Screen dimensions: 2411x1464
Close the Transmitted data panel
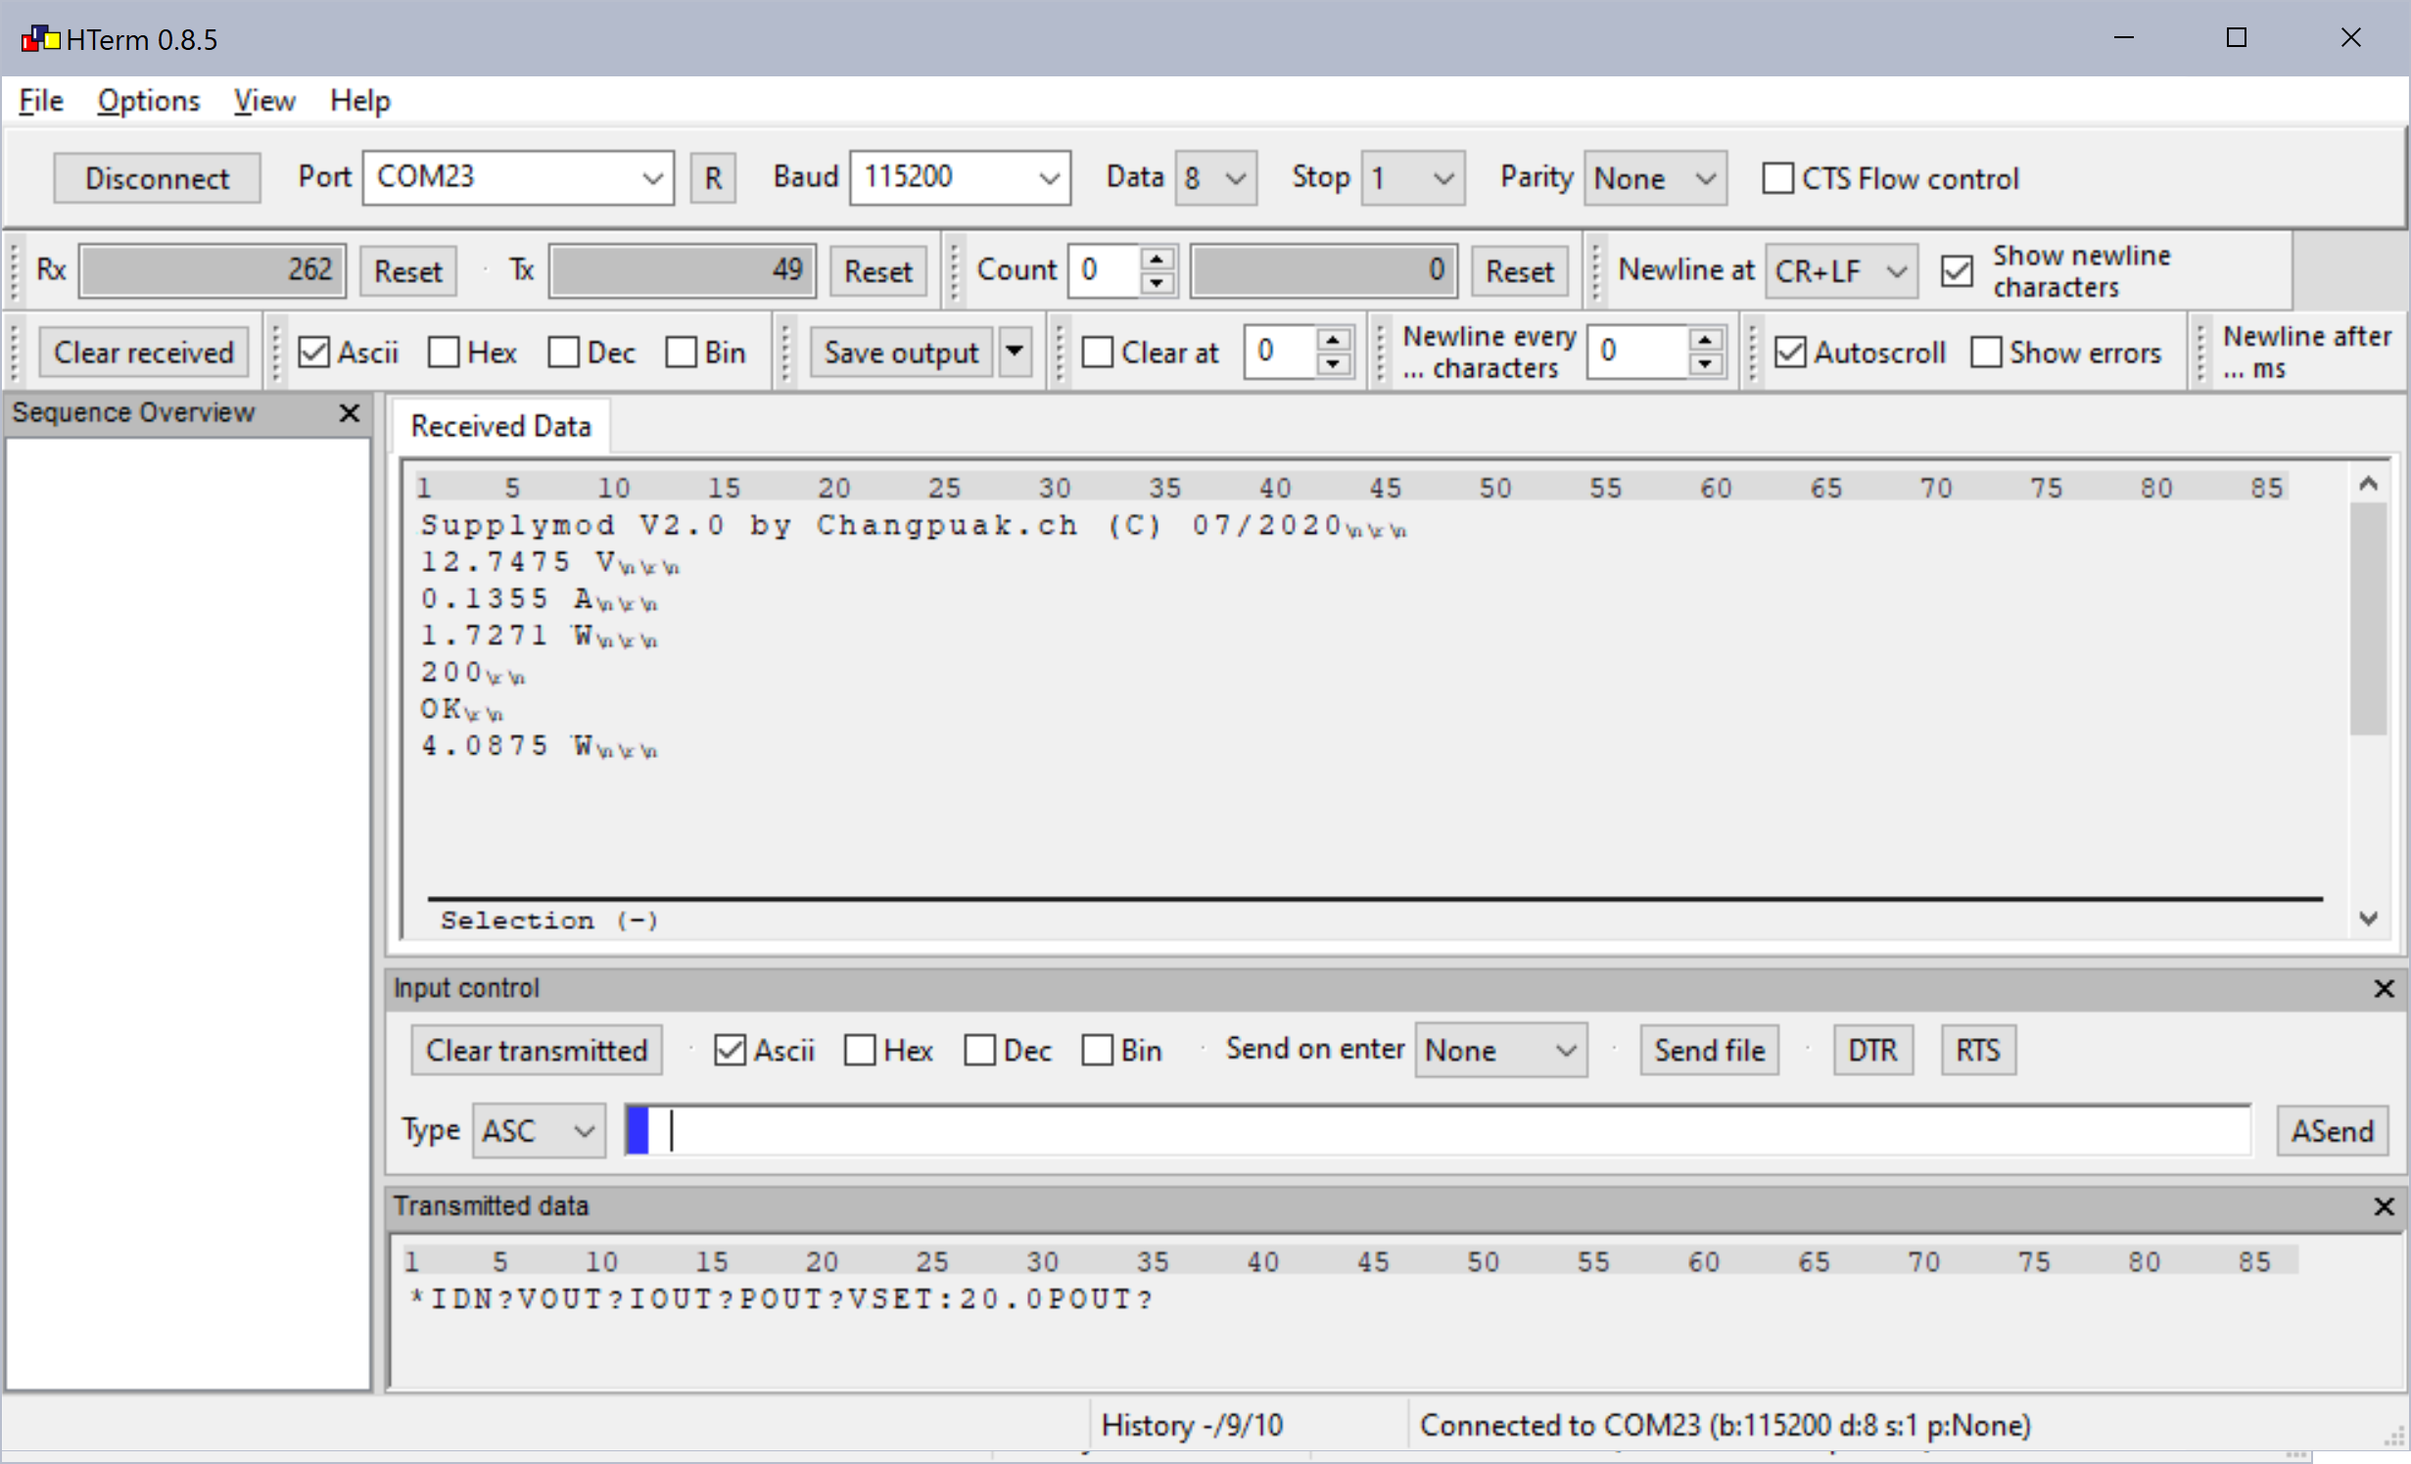point(2384,1205)
